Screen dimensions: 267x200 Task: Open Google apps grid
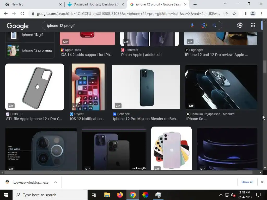coord(253,25)
